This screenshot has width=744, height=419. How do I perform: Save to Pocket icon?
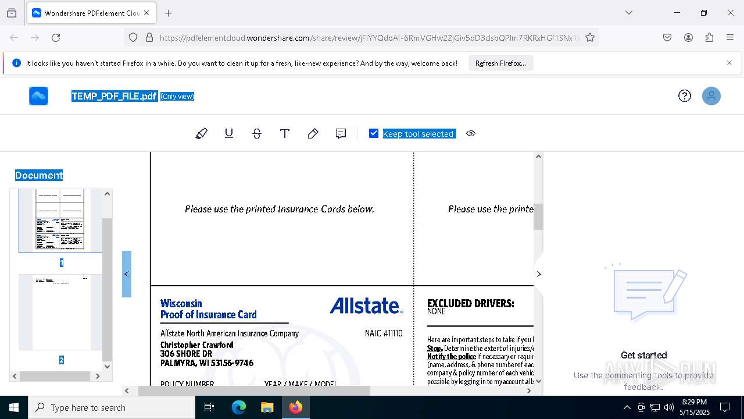click(667, 38)
